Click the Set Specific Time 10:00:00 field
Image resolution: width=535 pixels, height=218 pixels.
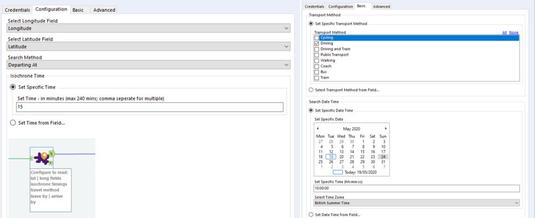point(417,189)
